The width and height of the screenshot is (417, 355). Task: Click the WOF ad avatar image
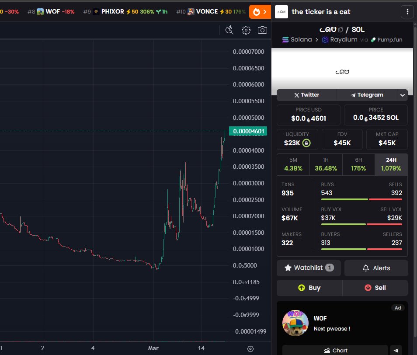click(295, 323)
